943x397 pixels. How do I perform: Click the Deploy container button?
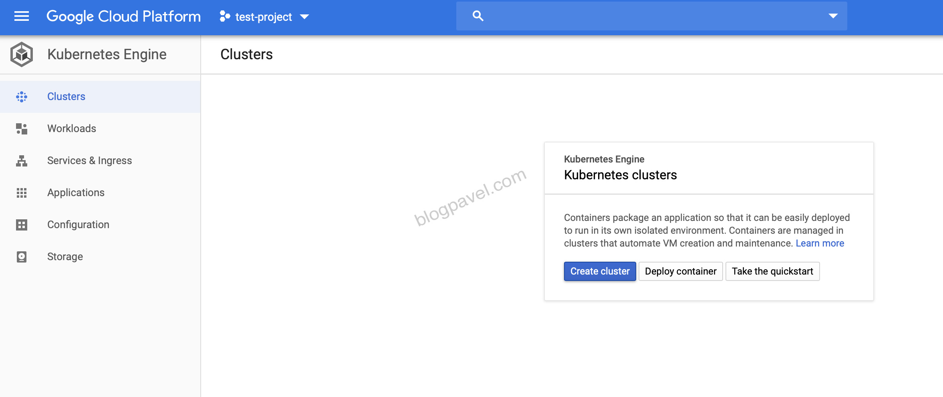point(680,271)
